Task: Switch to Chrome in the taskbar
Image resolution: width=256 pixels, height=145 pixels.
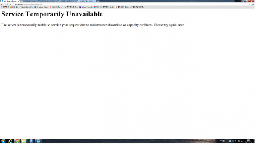Action: pos(17,141)
